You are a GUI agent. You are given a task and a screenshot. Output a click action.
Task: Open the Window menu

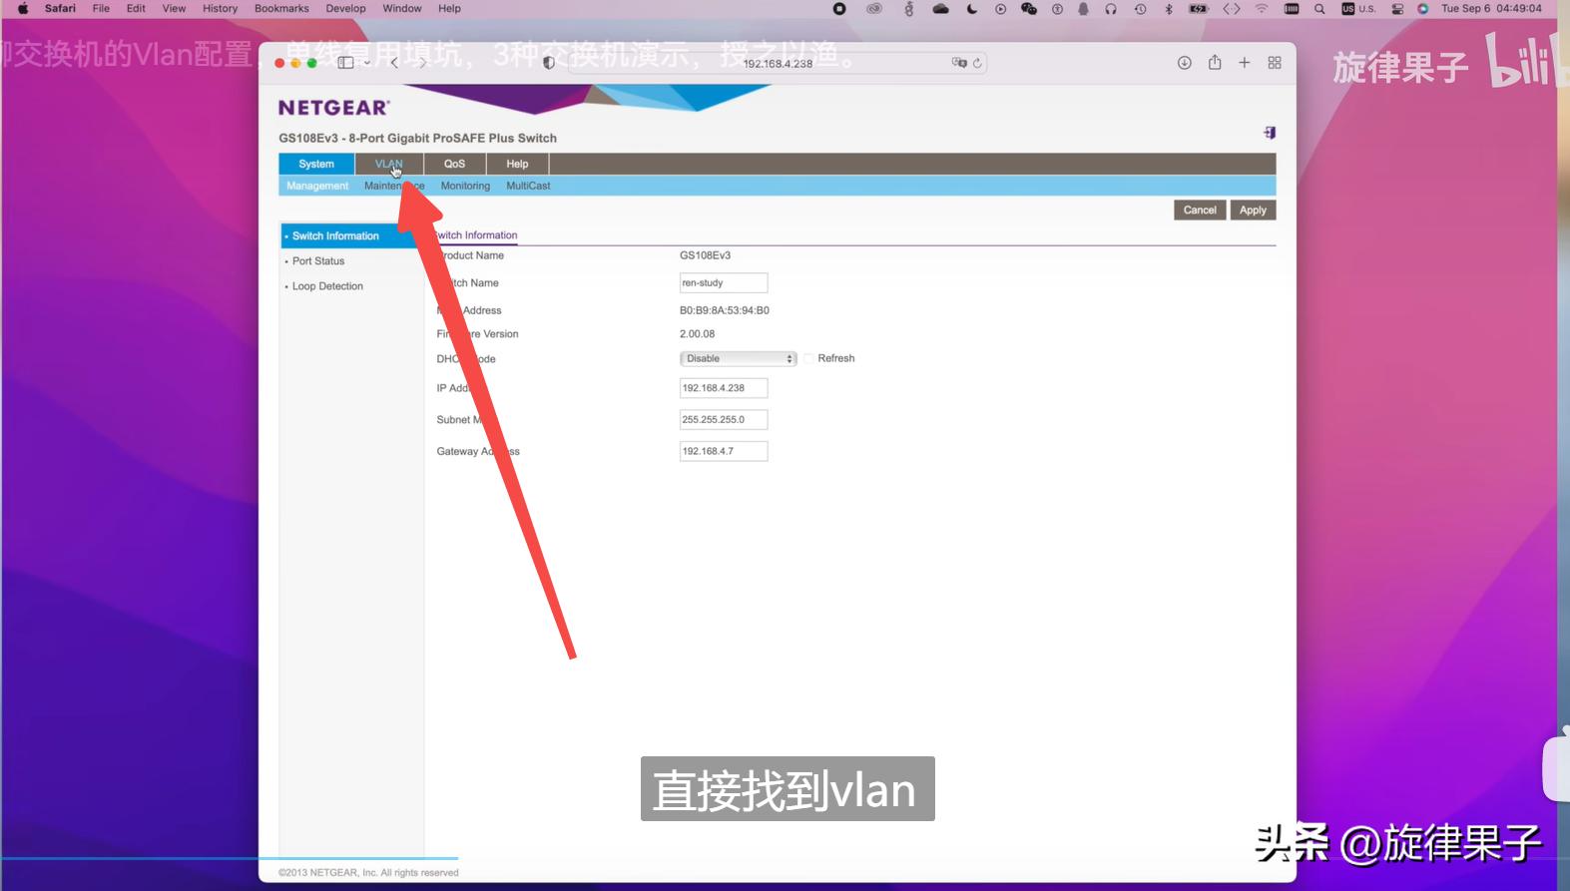(x=402, y=8)
